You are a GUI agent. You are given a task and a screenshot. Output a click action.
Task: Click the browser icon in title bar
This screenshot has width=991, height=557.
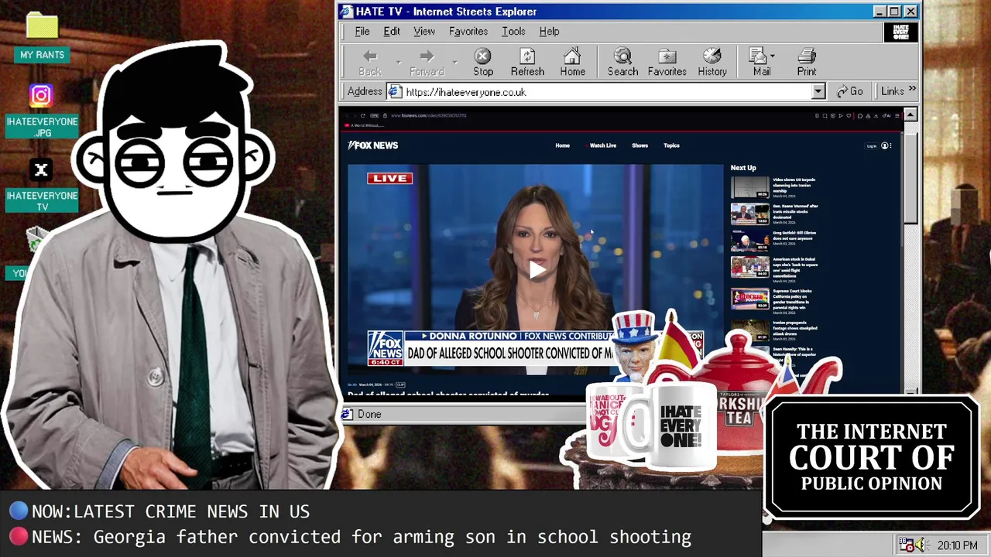[x=348, y=12]
